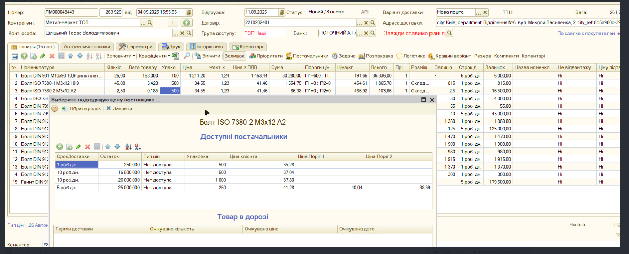Open Конт. особа record with magnifier

(189, 33)
